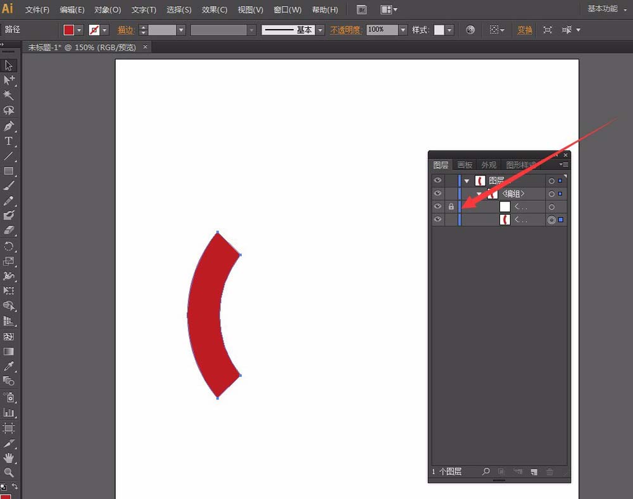Image resolution: width=633 pixels, height=499 pixels.
Task: Activate the Eraser tool
Action: [x=9, y=231]
